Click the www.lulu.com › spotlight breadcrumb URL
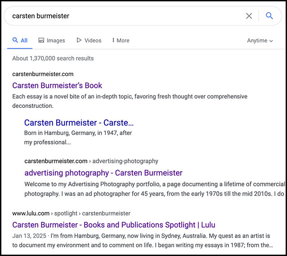287x256 pixels. coord(71,213)
